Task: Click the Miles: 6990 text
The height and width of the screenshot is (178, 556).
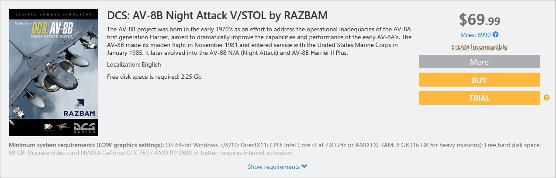Action: click(476, 35)
